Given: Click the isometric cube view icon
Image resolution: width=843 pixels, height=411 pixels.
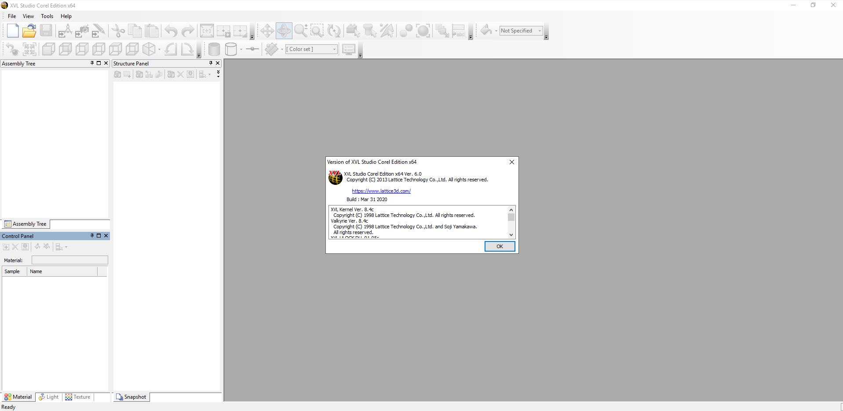Looking at the screenshot, I should (149, 49).
